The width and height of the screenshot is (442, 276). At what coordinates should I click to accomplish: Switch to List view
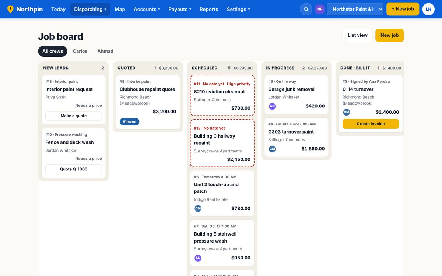coord(358,35)
